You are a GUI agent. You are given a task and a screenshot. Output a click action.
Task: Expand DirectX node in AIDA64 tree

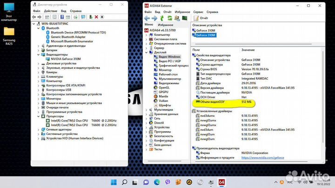click(x=147, y=123)
